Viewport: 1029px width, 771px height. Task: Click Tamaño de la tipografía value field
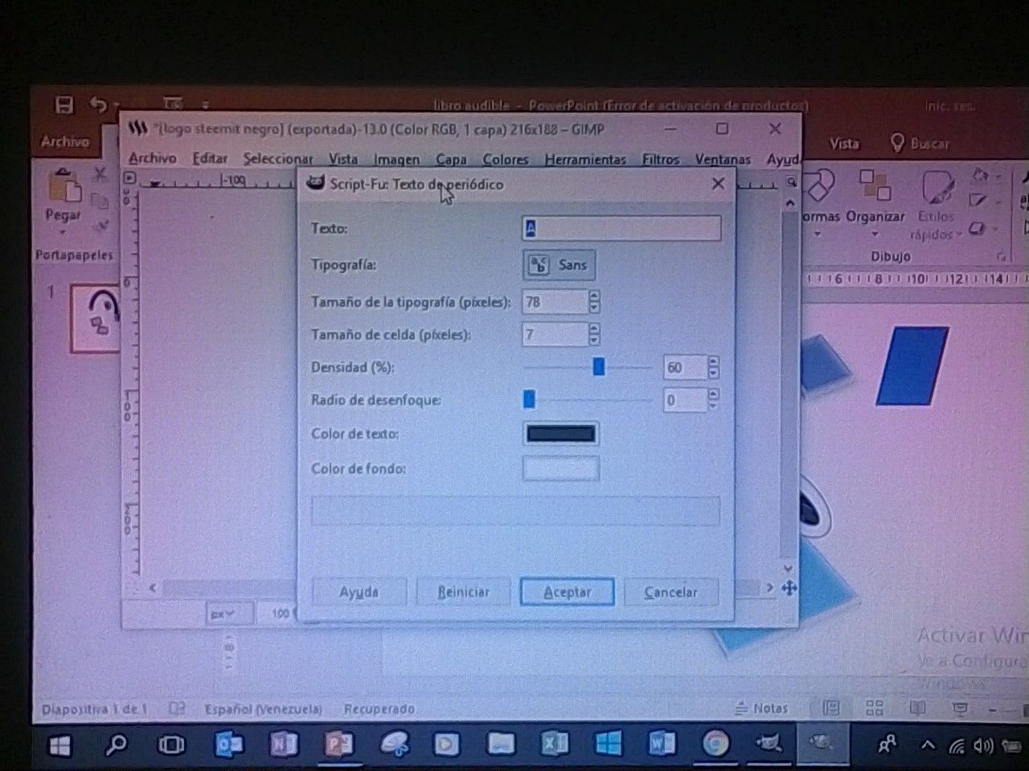[x=555, y=302]
